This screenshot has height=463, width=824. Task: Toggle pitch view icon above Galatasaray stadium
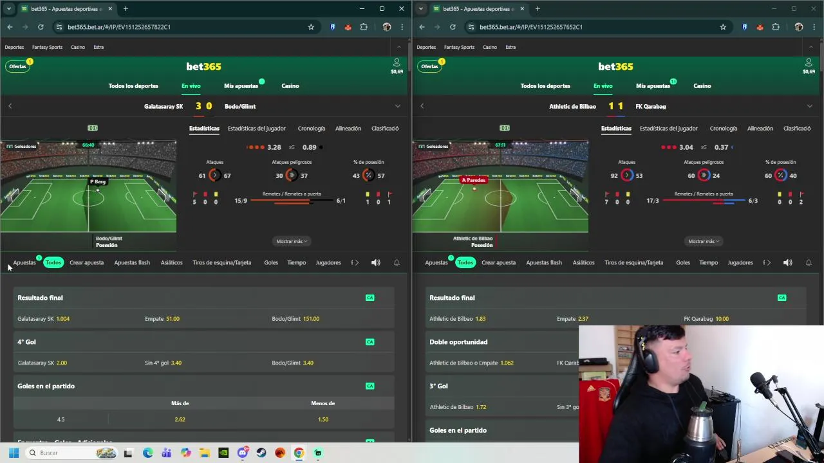93,128
